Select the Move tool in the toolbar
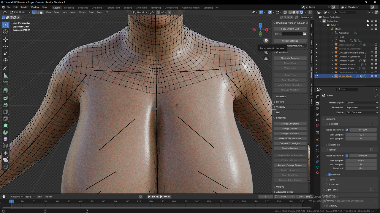The width and height of the screenshot is (380, 213). coord(6,39)
